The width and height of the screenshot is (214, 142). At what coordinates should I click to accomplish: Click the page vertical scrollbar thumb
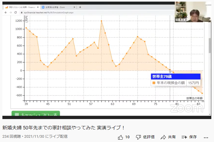click(210, 46)
